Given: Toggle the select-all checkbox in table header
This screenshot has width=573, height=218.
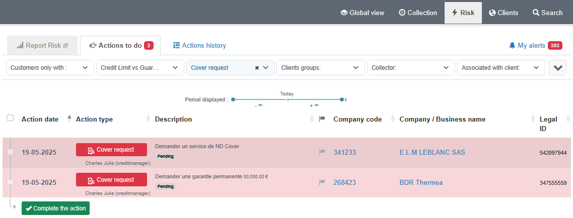Looking at the screenshot, I should coord(10,118).
